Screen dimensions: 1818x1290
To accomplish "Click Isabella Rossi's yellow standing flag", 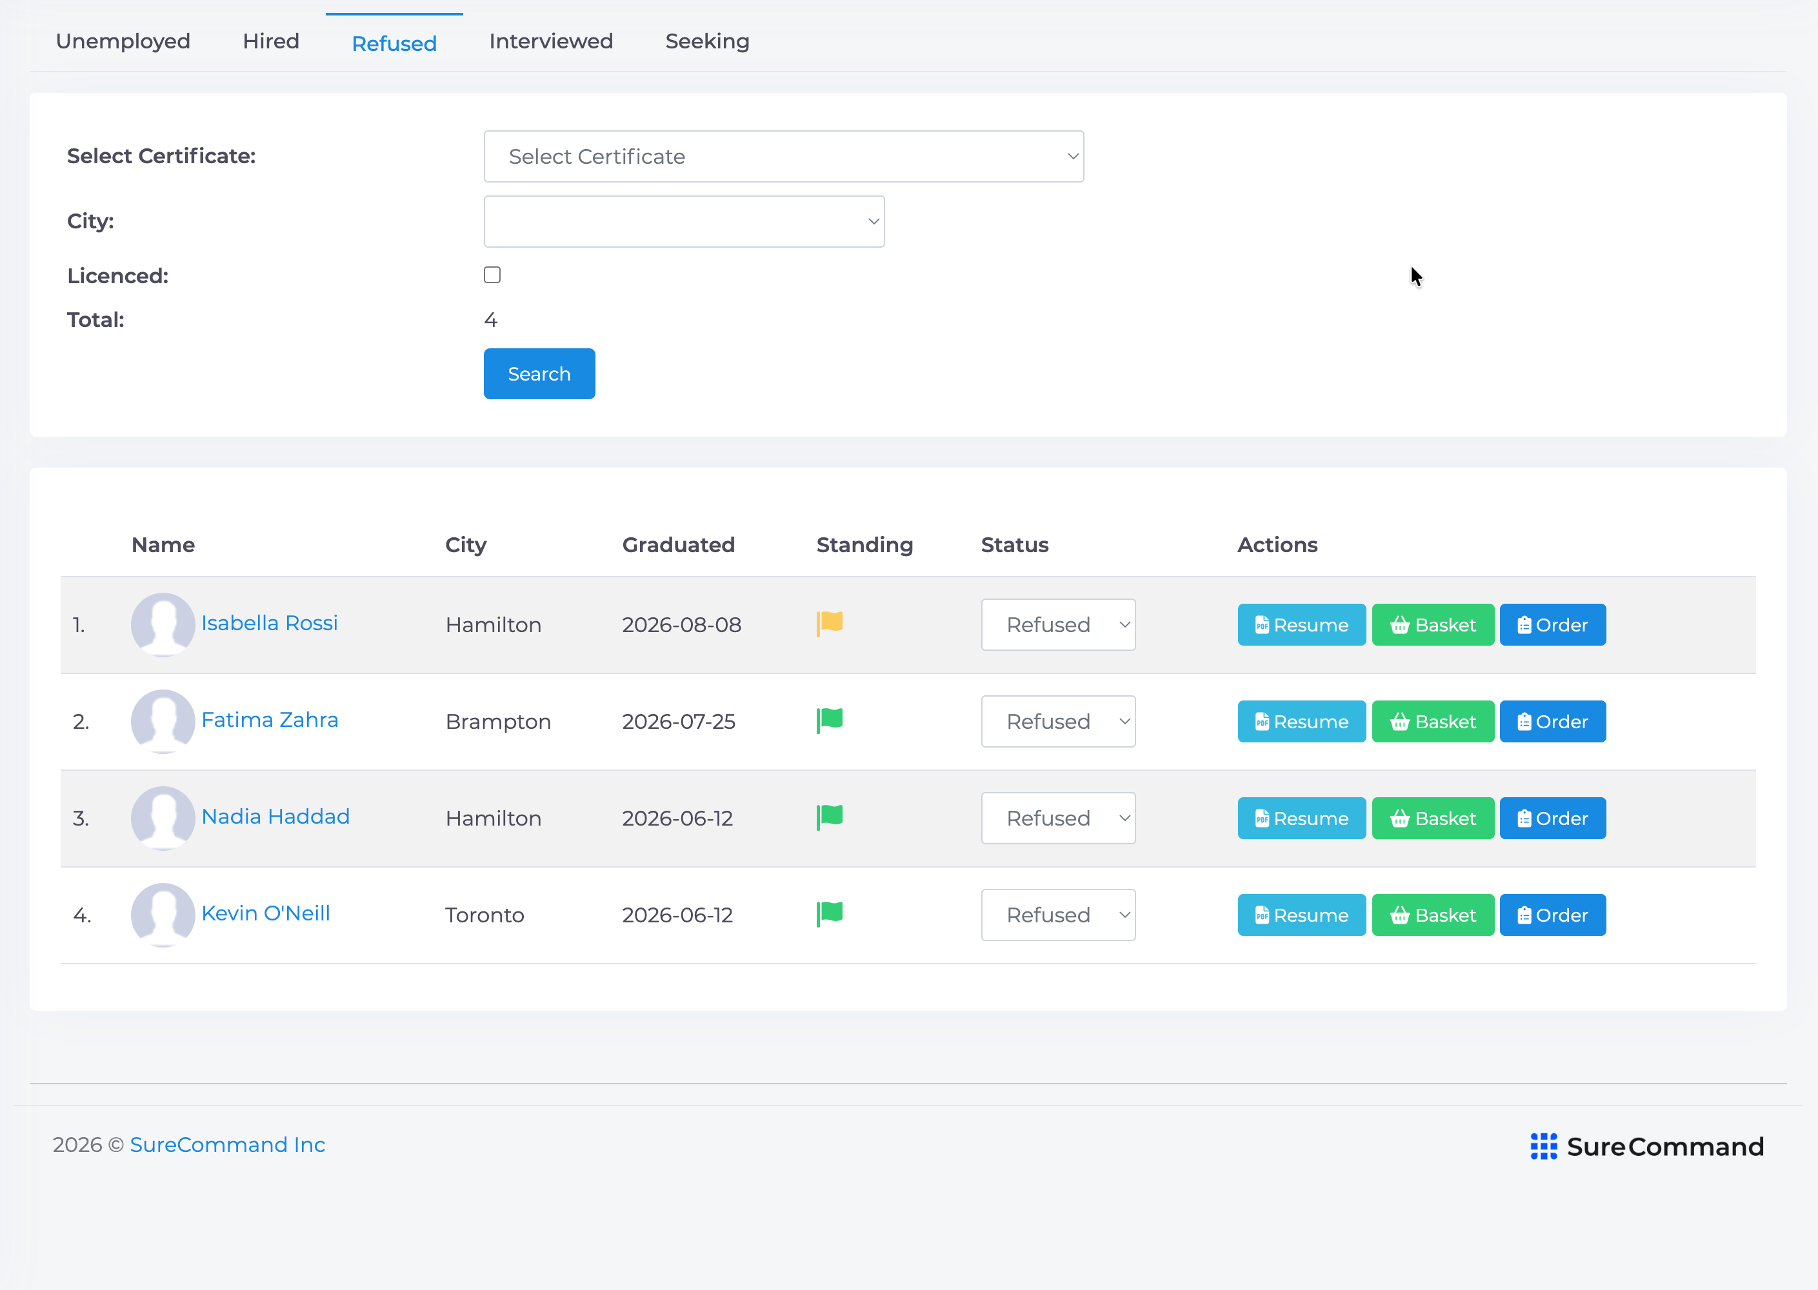I will click(x=830, y=624).
